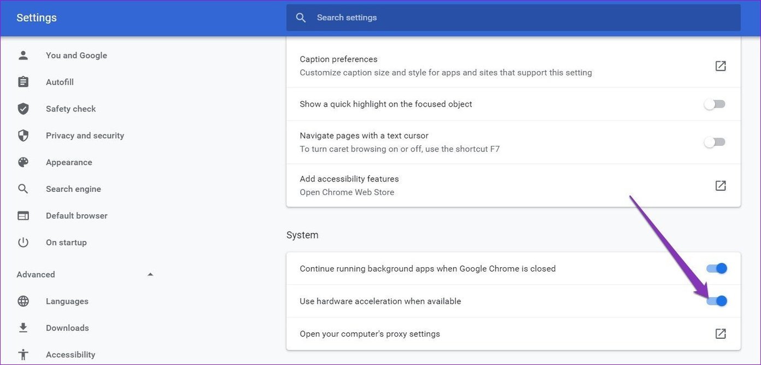Click the Search engine magnifier icon
761x365 pixels.
point(23,189)
